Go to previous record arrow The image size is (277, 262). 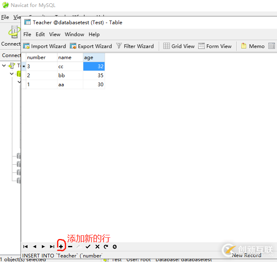[x=34, y=247]
